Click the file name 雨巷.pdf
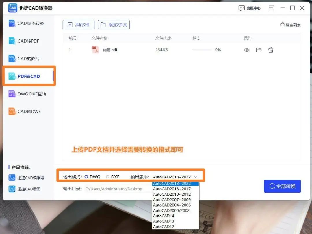Image resolution: width=312 pixels, height=234 pixels. 110,50
